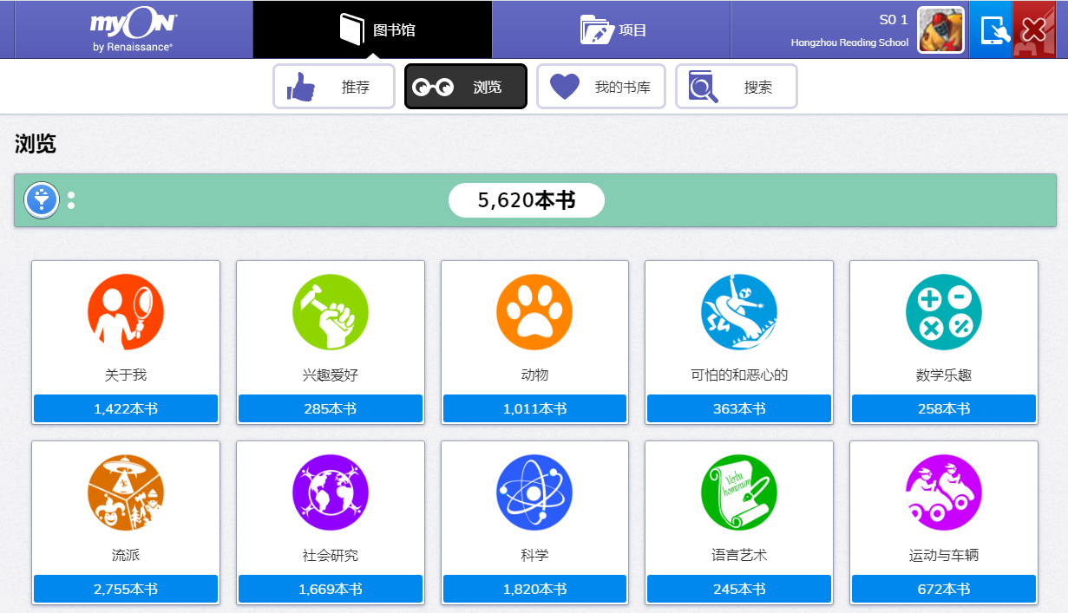Open the 搜索 search option
The width and height of the screenshot is (1068, 613).
tap(736, 86)
